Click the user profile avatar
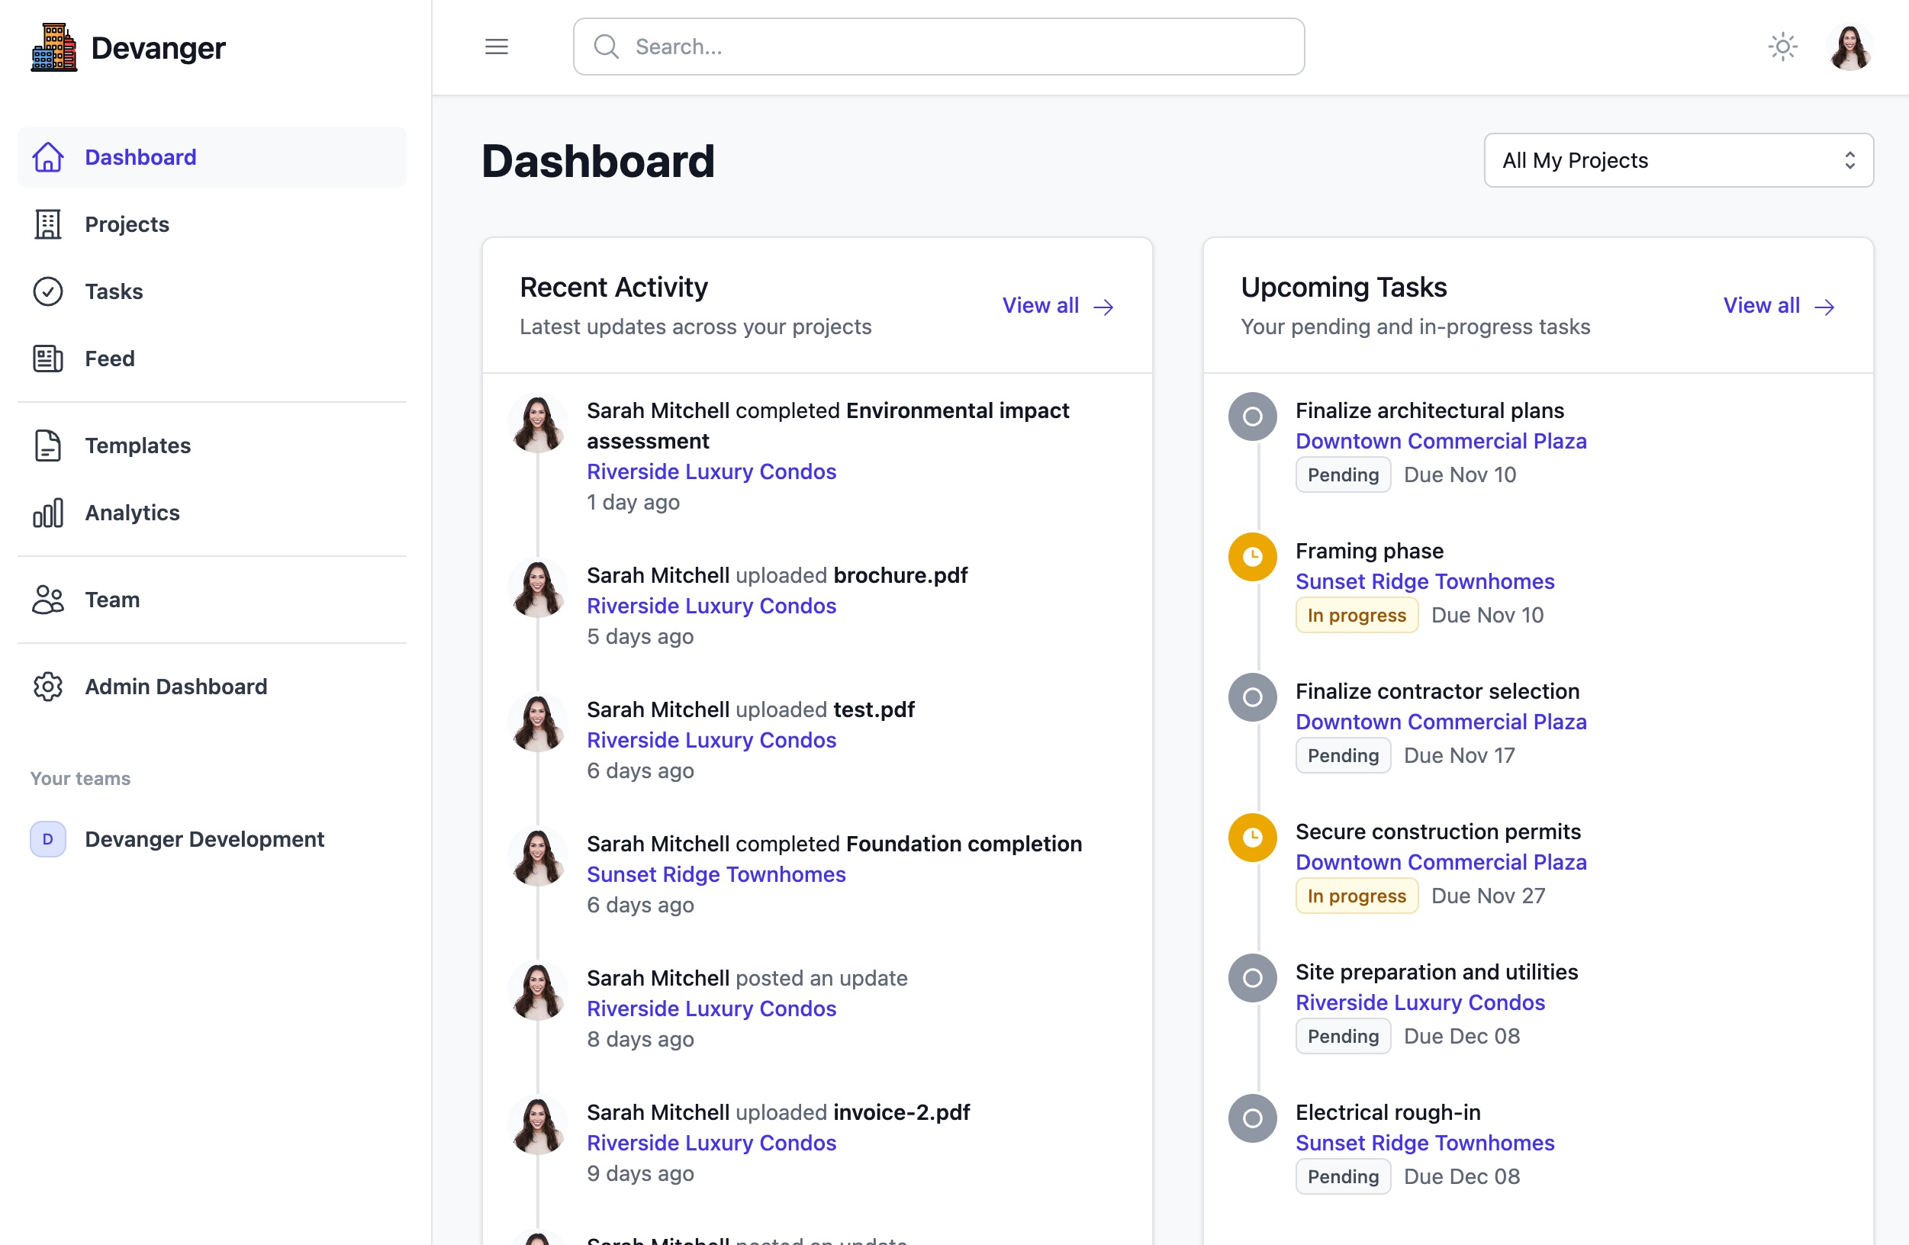The width and height of the screenshot is (1909, 1245). pyautogui.click(x=1849, y=47)
